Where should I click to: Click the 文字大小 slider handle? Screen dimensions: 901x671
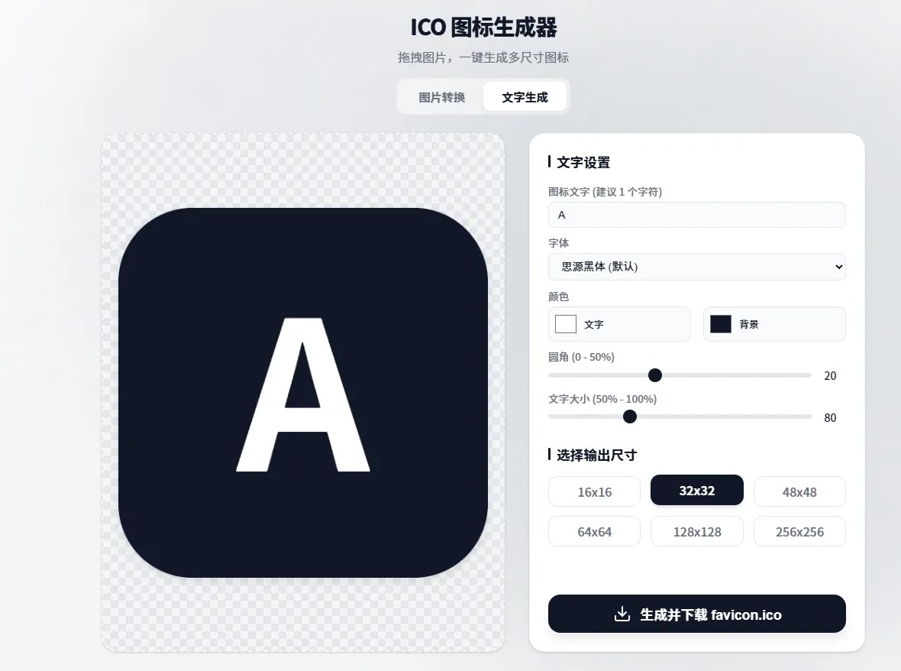pyautogui.click(x=630, y=417)
